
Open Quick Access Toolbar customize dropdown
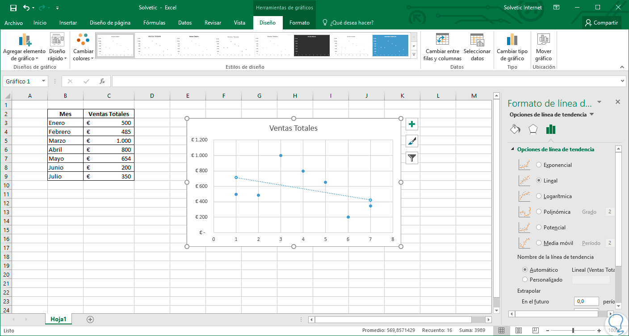(x=58, y=8)
